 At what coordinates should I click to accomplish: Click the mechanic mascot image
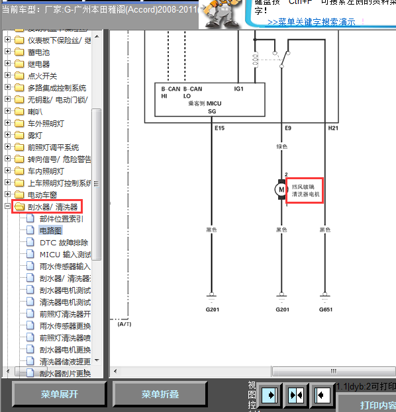(x=221, y=14)
